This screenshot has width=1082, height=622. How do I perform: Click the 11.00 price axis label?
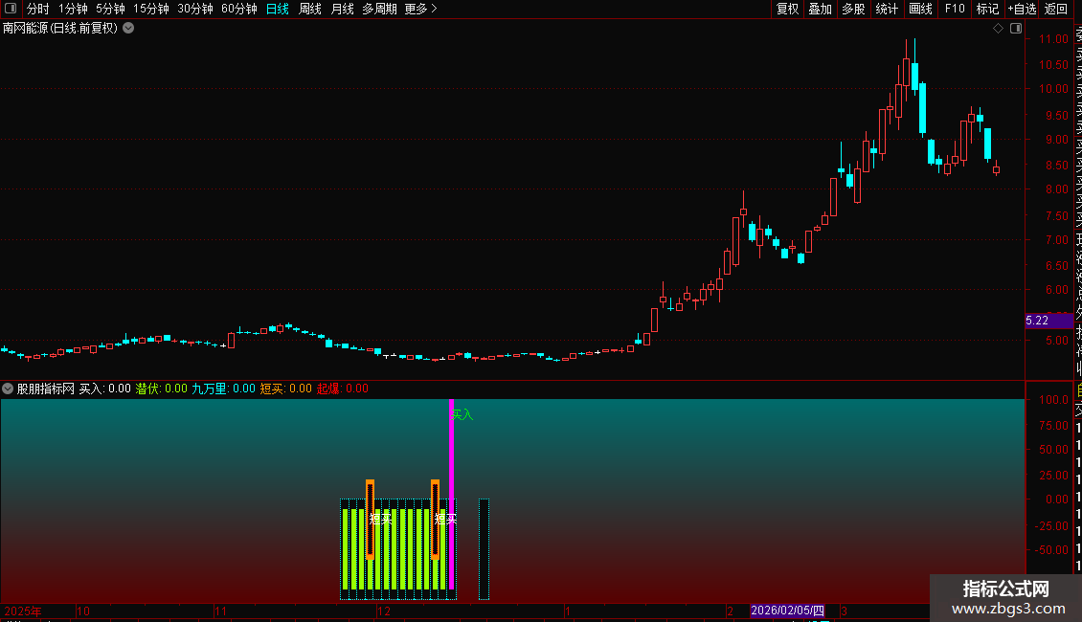point(1053,39)
